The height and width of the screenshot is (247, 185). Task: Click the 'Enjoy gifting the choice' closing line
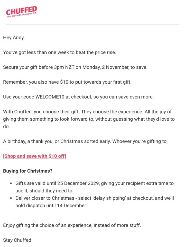pos(72,225)
